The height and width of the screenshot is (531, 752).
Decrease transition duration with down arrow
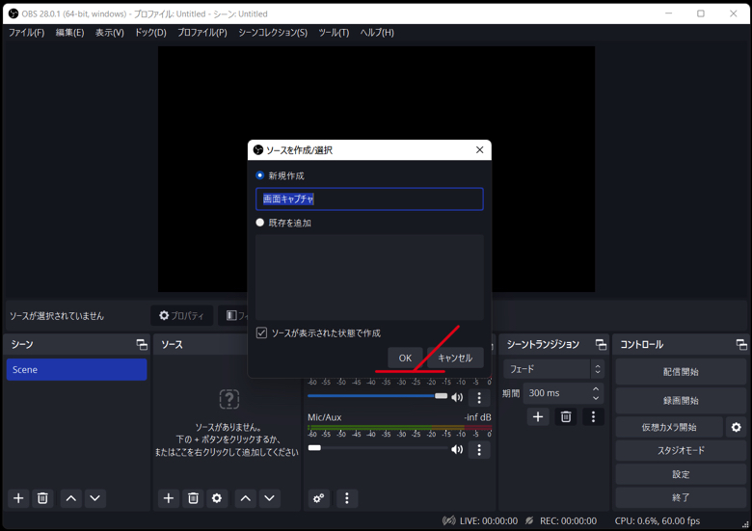pos(596,398)
